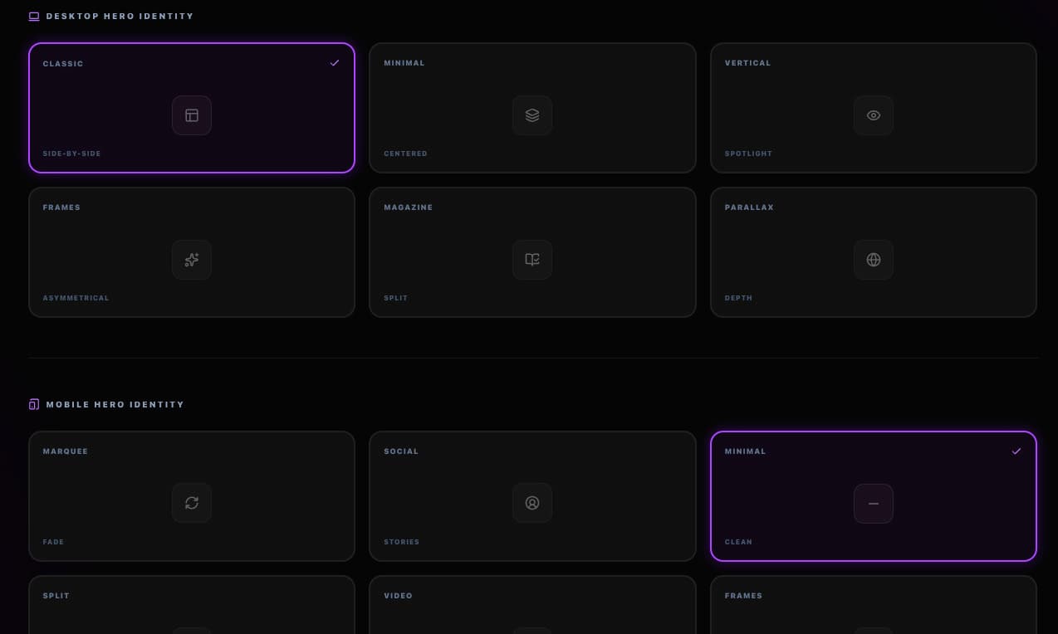Pick the Vertical spotlight desktop layout
The height and width of the screenshot is (634, 1058).
[874, 108]
